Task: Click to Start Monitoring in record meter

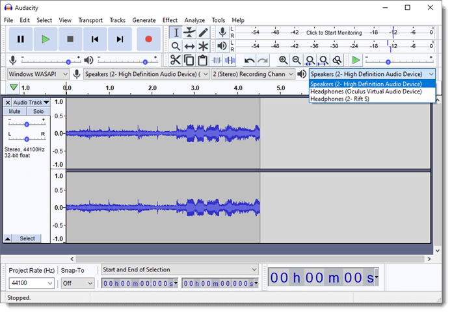Action: pos(334,32)
